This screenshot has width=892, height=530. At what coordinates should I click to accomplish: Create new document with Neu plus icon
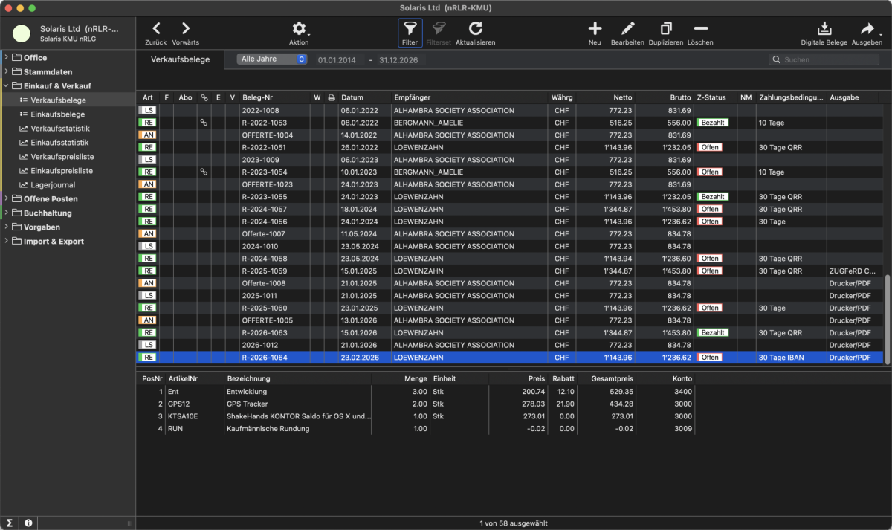point(595,29)
